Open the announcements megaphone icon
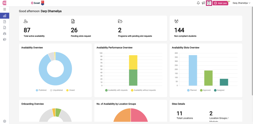The image size is (253, 124). click(203, 3)
